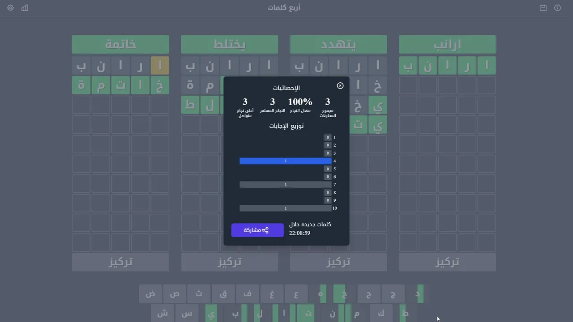The width and height of the screenshot is (573, 322).
Task: Tap the م key on keyboard
Action: pyautogui.click(x=356, y=313)
